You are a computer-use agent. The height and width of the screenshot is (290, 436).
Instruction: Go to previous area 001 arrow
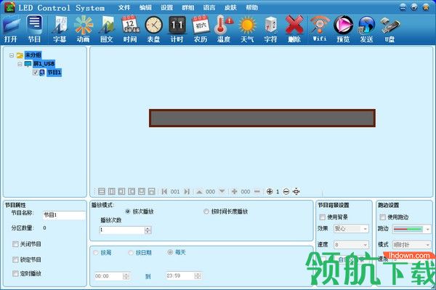[x=164, y=191]
